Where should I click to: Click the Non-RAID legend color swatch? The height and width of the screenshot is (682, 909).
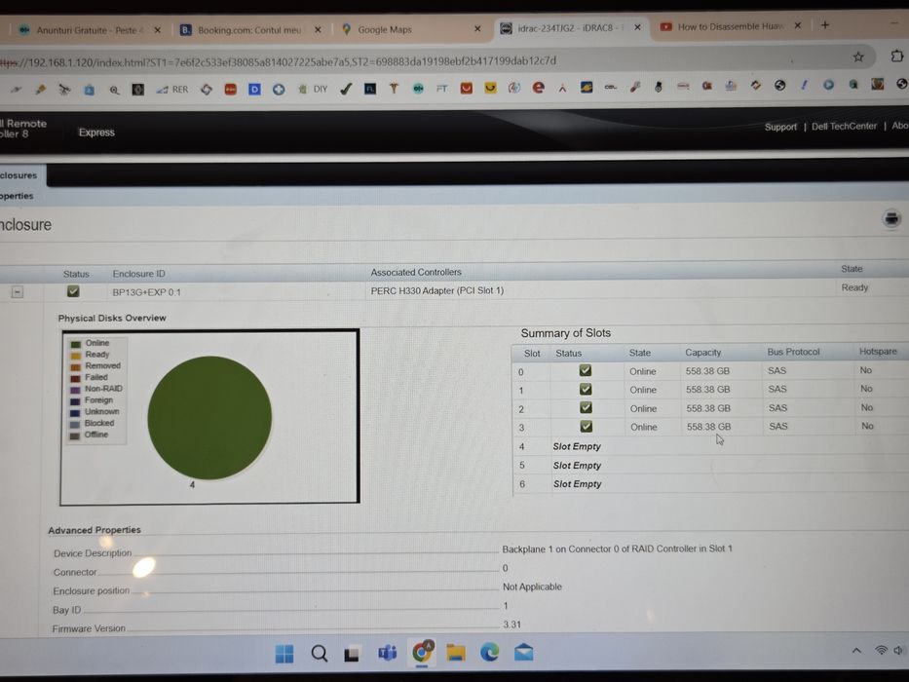click(75, 390)
